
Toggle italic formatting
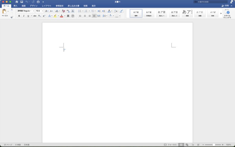pos(23,16)
